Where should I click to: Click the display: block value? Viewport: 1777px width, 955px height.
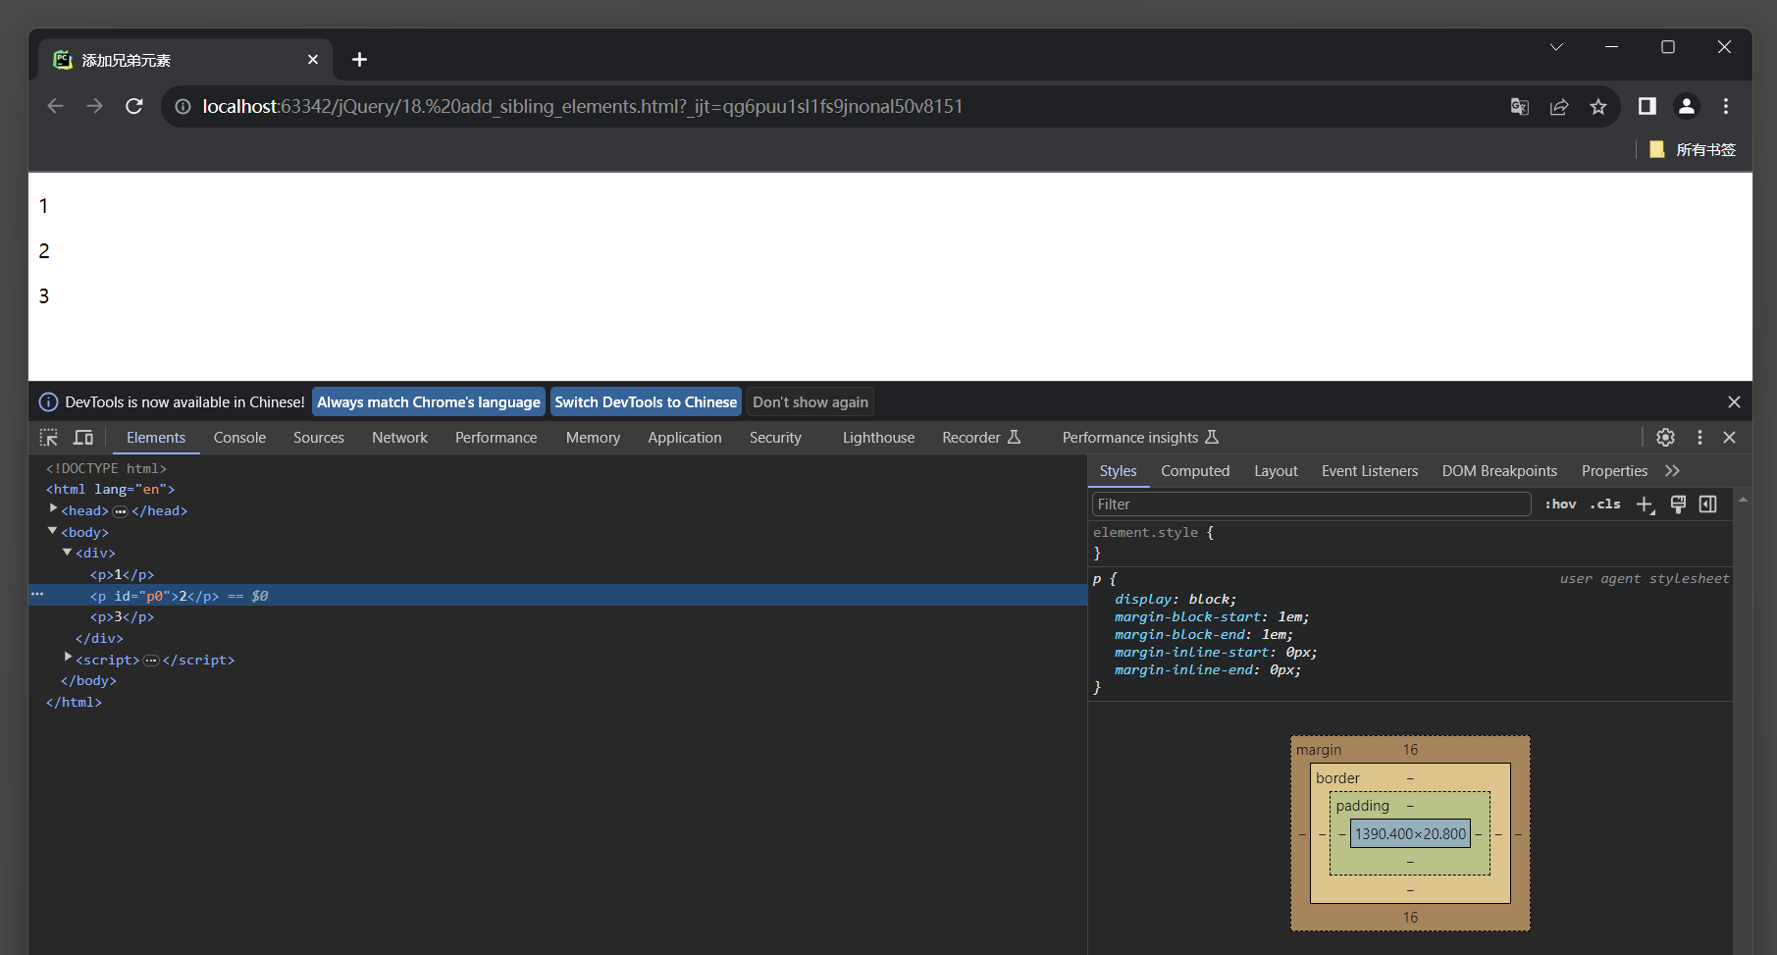pyautogui.click(x=1212, y=600)
